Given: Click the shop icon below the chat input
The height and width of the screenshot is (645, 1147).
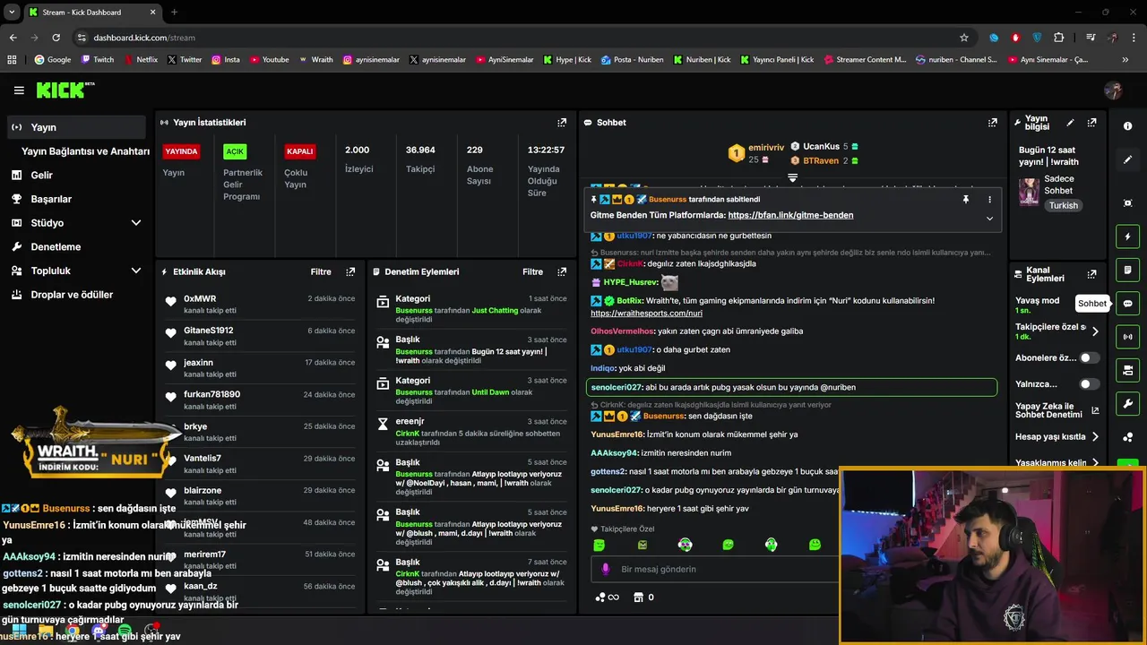Looking at the screenshot, I should tap(638, 598).
